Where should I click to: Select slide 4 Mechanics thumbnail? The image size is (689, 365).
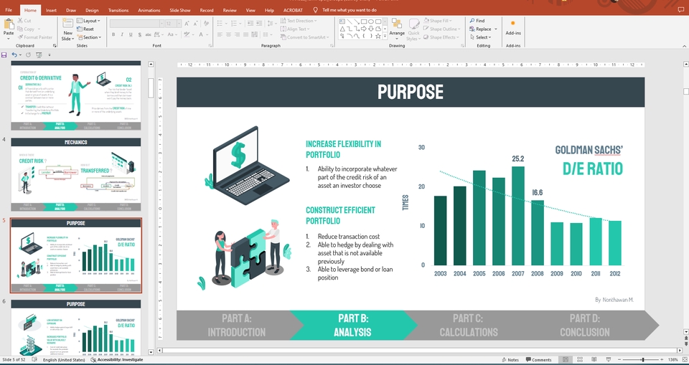coord(75,174)
